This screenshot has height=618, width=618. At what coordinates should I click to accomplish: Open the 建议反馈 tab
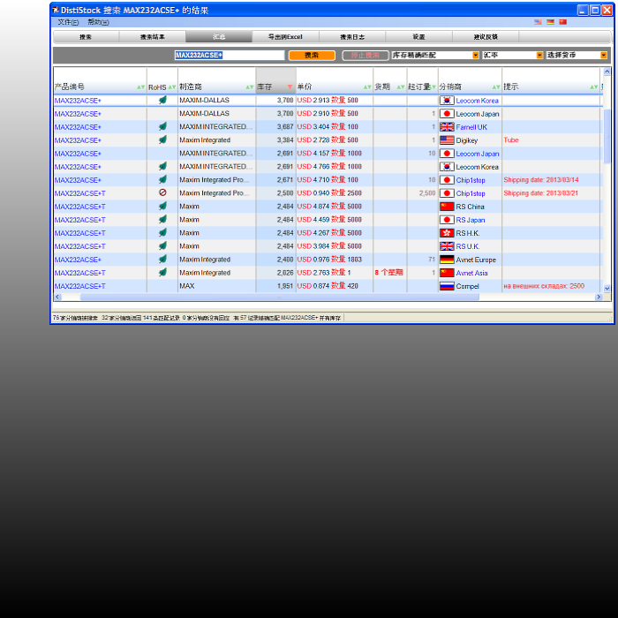[486, 37]
